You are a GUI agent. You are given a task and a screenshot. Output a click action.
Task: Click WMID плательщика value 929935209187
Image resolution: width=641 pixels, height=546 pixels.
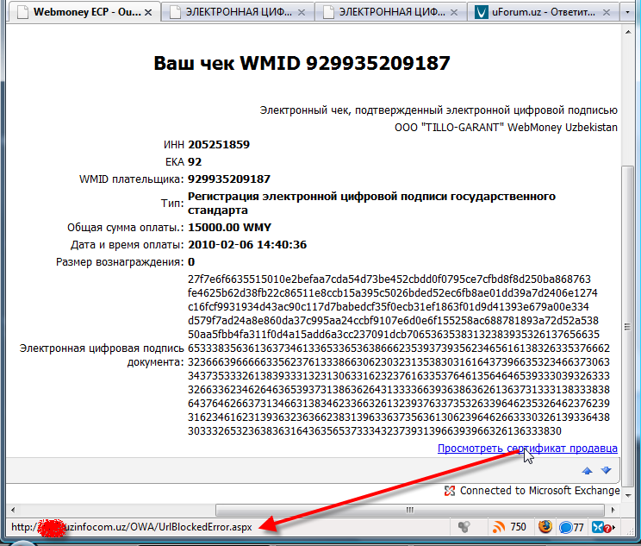pyautogui.click(x=229, y=179)
